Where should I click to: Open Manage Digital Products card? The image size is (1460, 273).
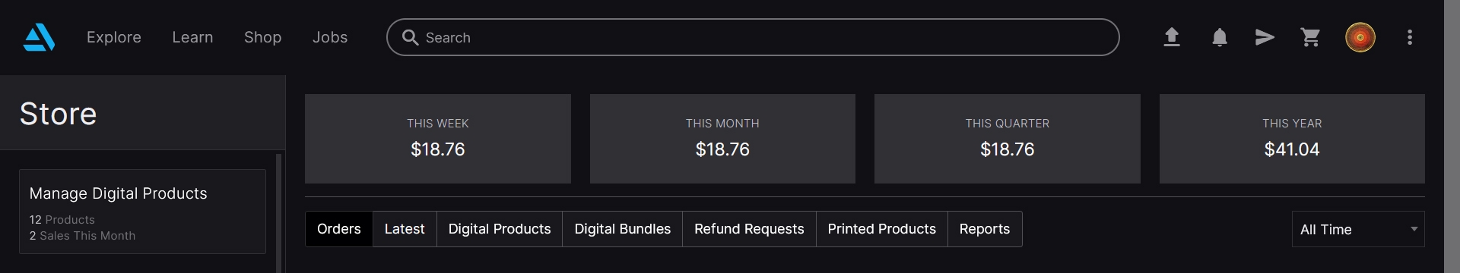tap(143, 212)
